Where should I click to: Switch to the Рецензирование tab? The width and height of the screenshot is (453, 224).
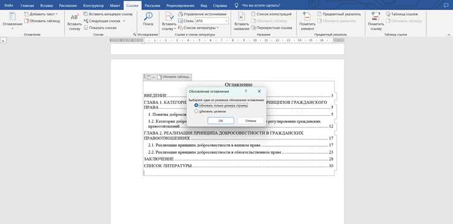pos(180,5)
